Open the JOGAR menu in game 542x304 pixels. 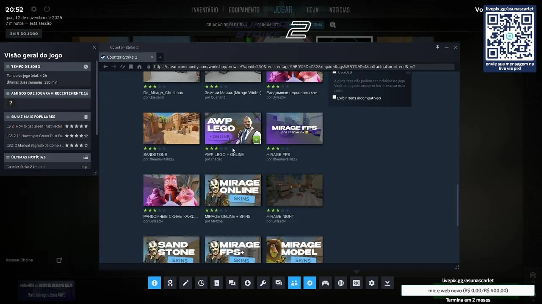click(283, 10)
